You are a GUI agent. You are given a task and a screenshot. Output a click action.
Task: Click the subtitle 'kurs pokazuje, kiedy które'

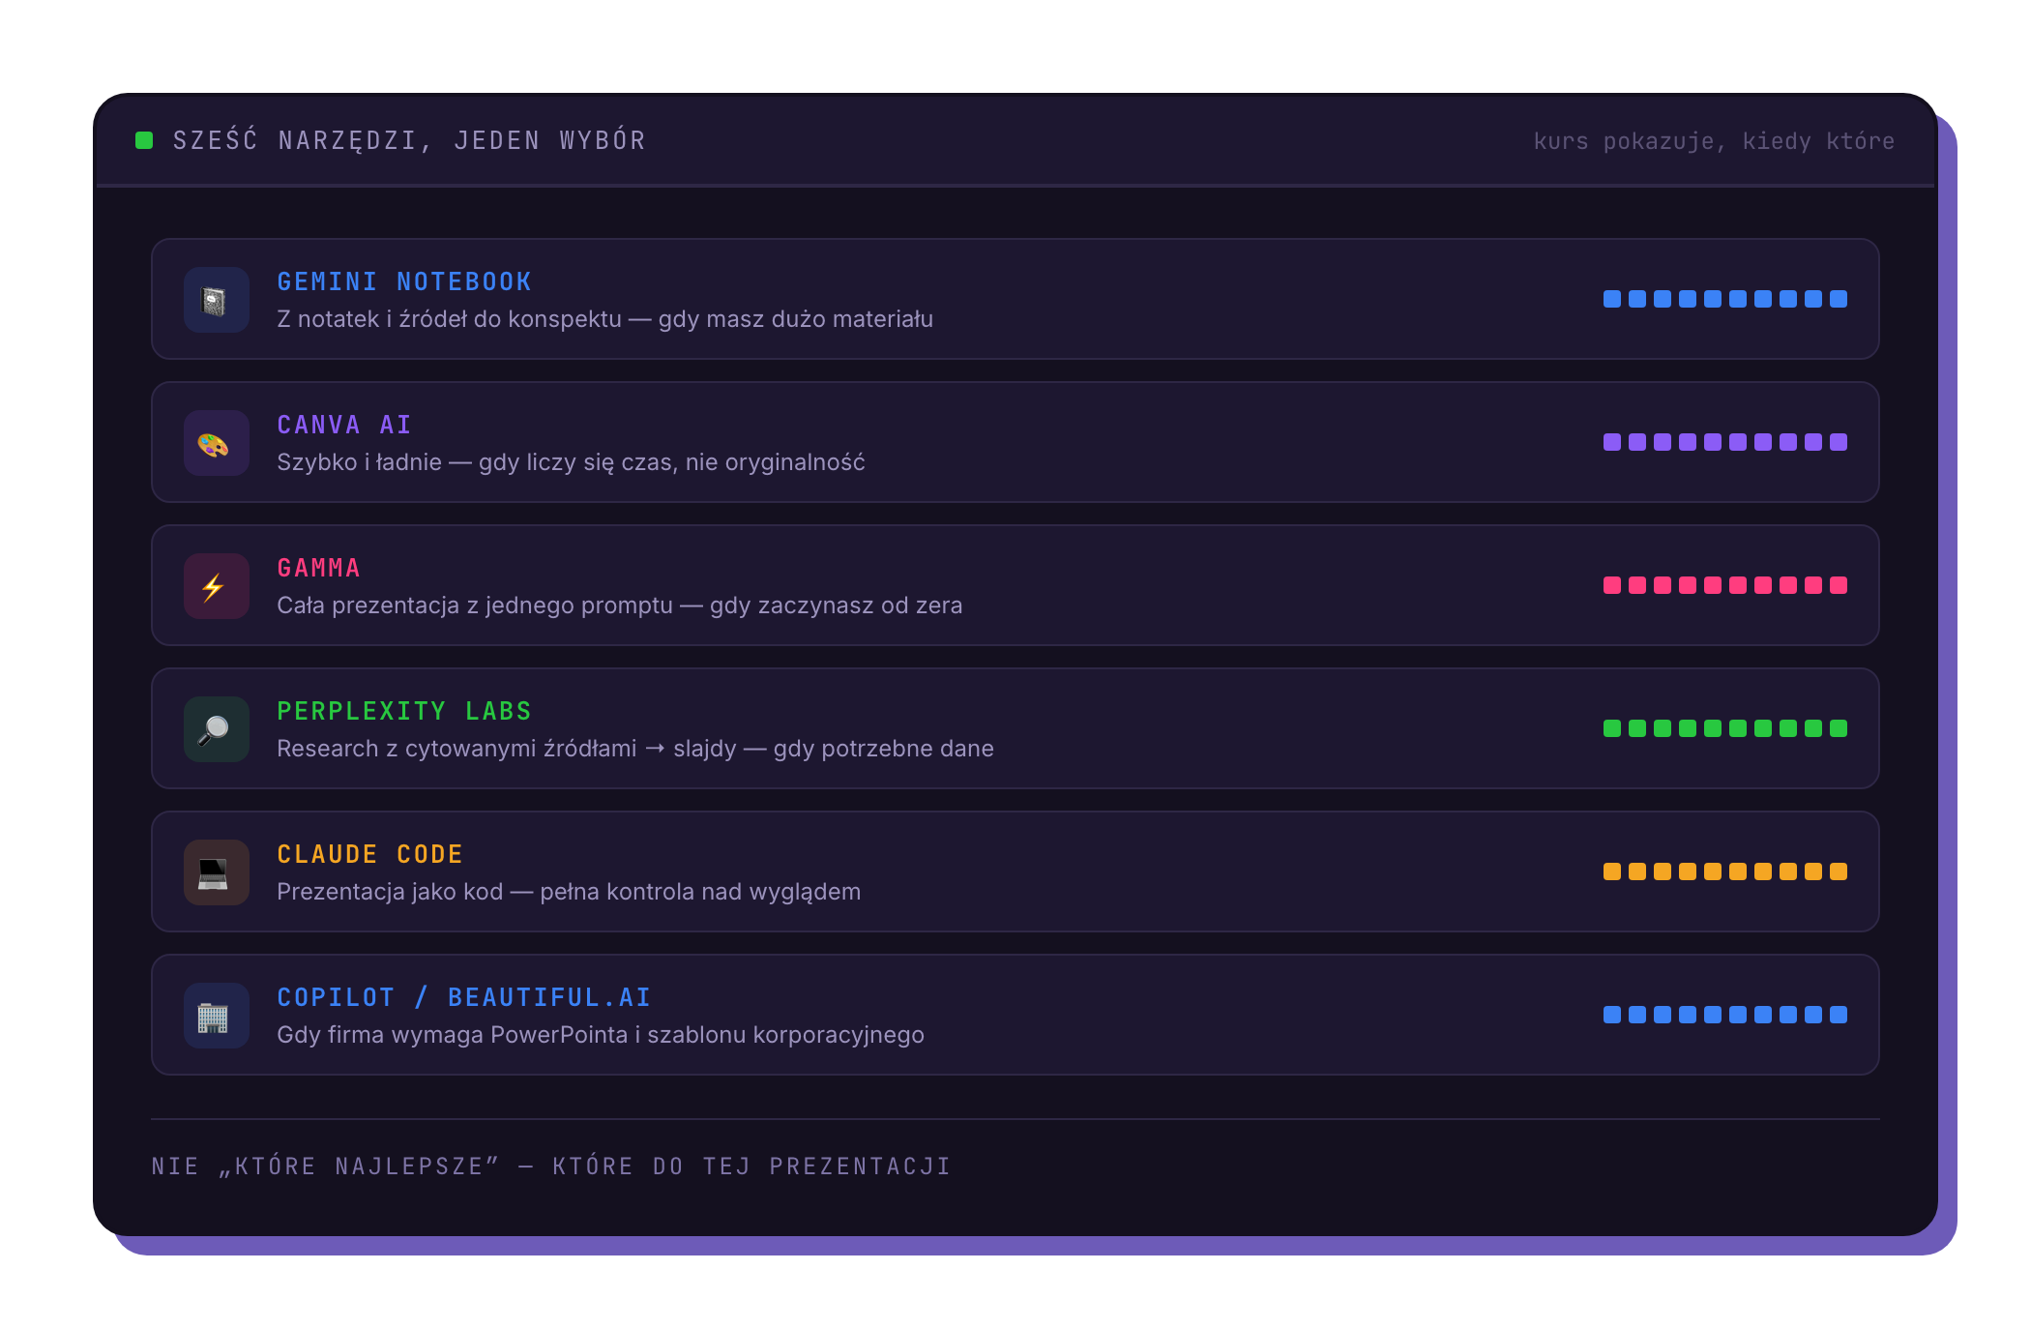(x=1714, y=141)
